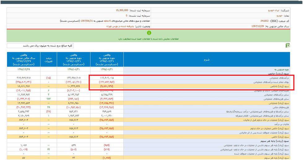The height and width of the screenshot is (160, 303).
Task: Click the note 'کلیه مبالغ درج شده به میلیون ریال می باشد'
Action: click(48, 46)
